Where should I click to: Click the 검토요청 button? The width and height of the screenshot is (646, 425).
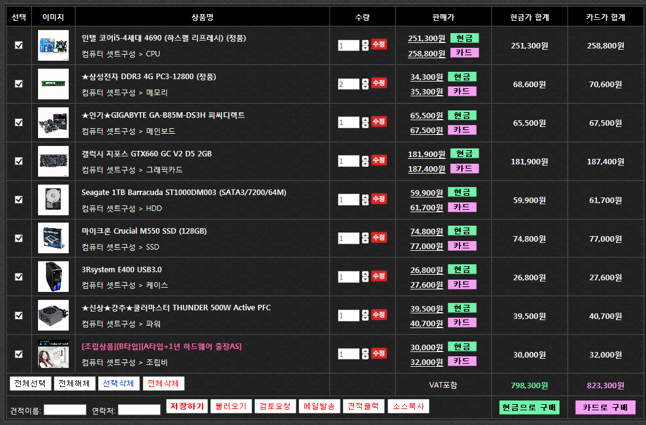[x=275, y=406]
